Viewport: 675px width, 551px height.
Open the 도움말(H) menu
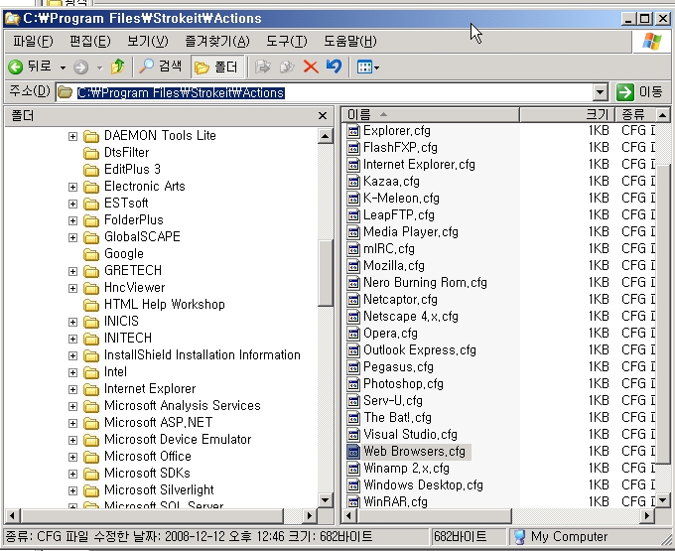point(350,42)
